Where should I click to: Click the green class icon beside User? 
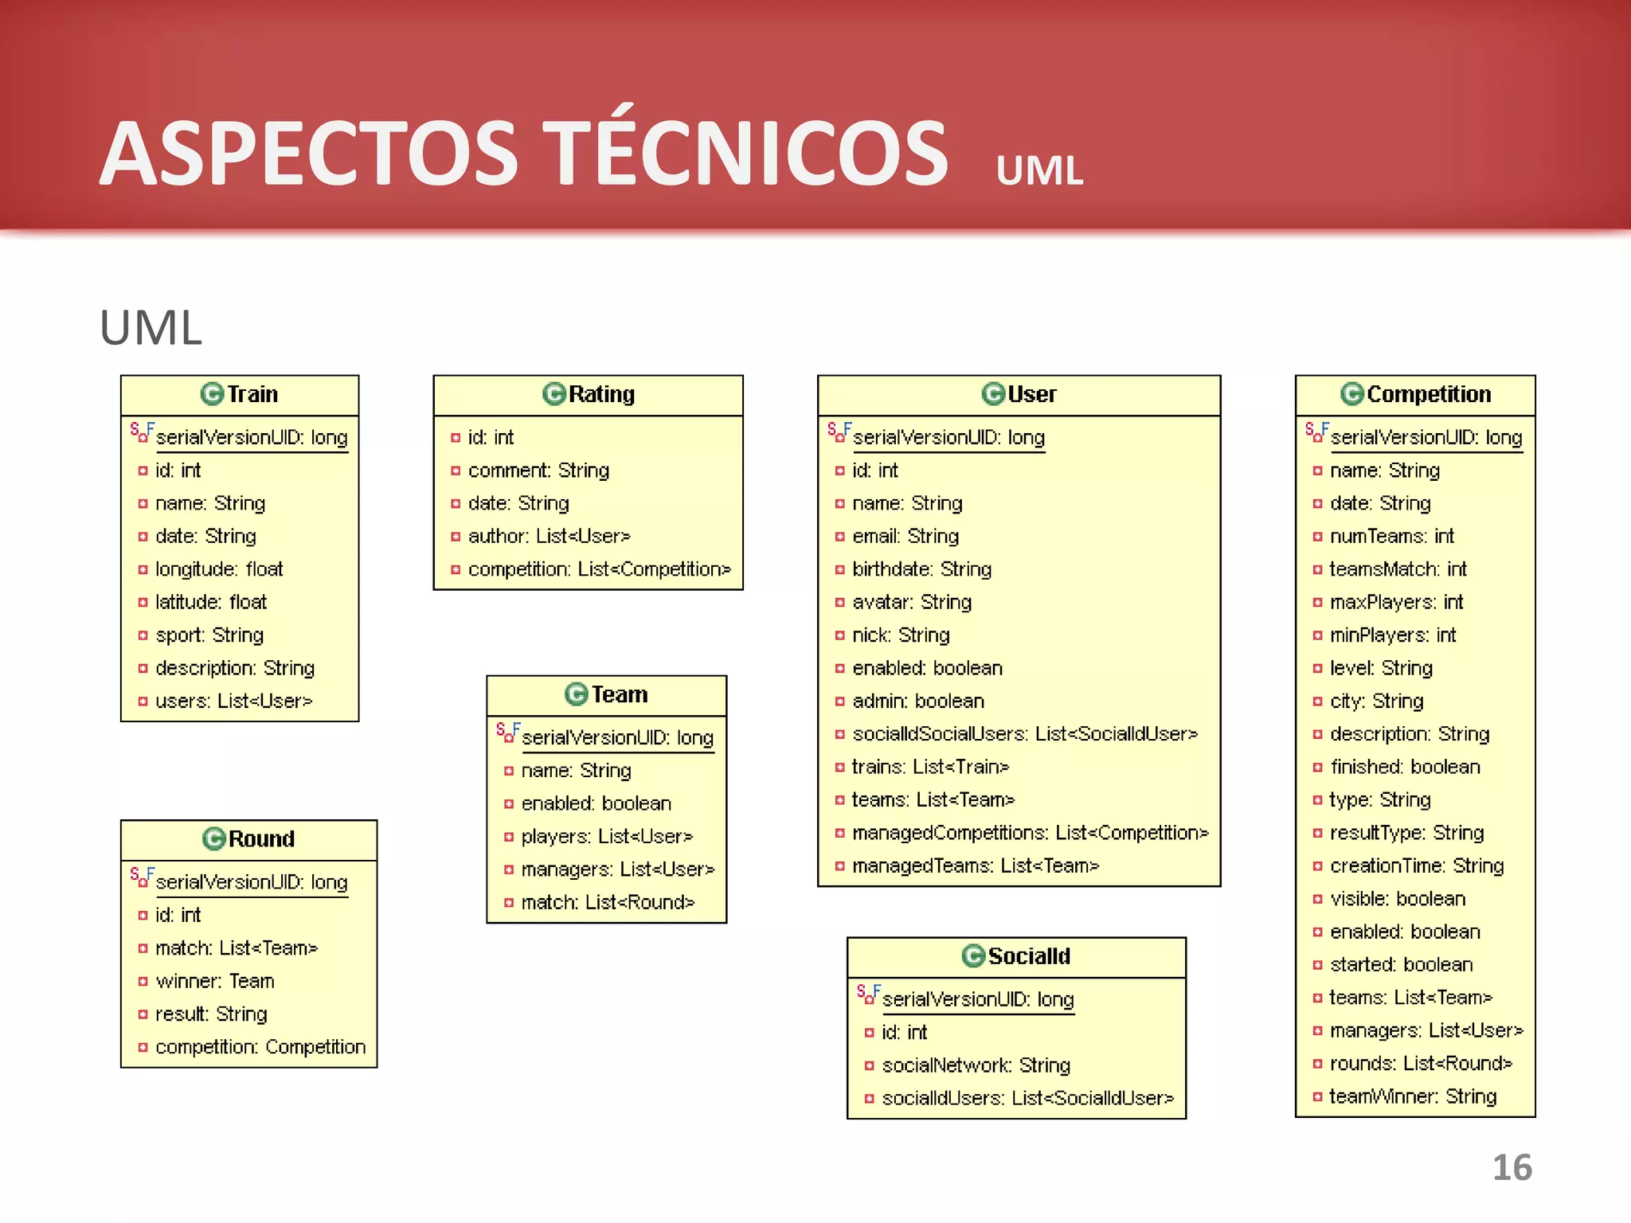(993, 393)
